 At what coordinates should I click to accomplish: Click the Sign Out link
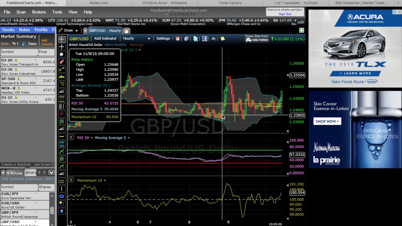coord(285,14)
